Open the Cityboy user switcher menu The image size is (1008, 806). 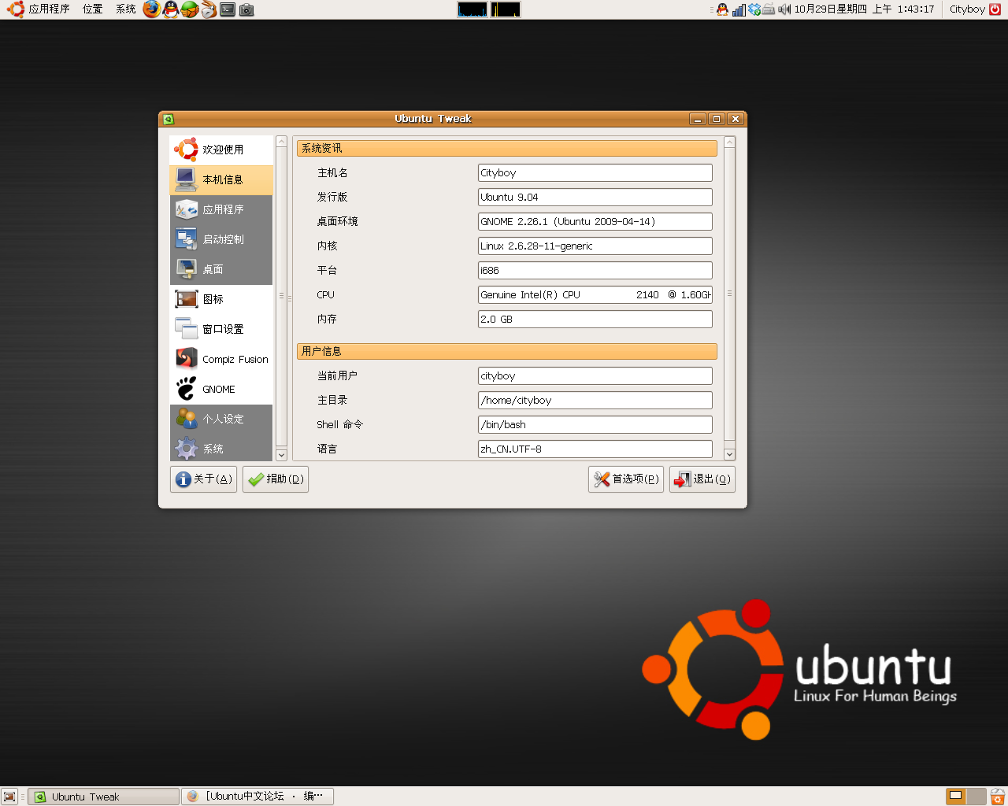coord(967,9)
